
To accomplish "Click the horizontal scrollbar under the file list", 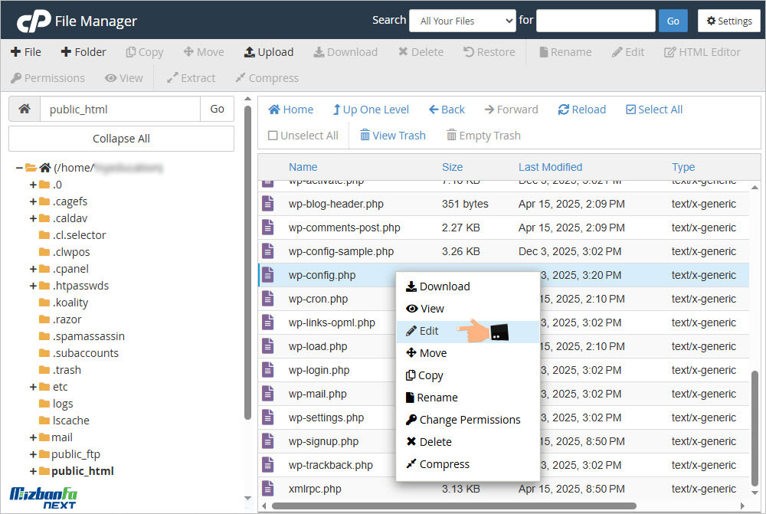I will [452, 506].
